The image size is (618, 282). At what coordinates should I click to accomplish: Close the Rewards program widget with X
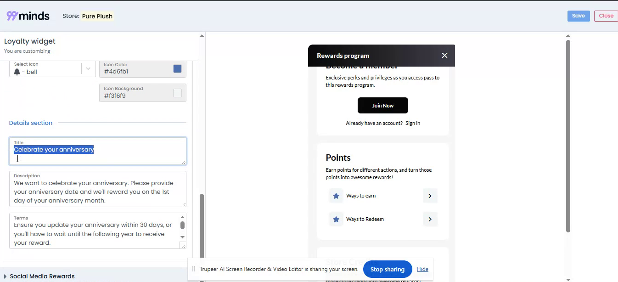click(444, 56)
